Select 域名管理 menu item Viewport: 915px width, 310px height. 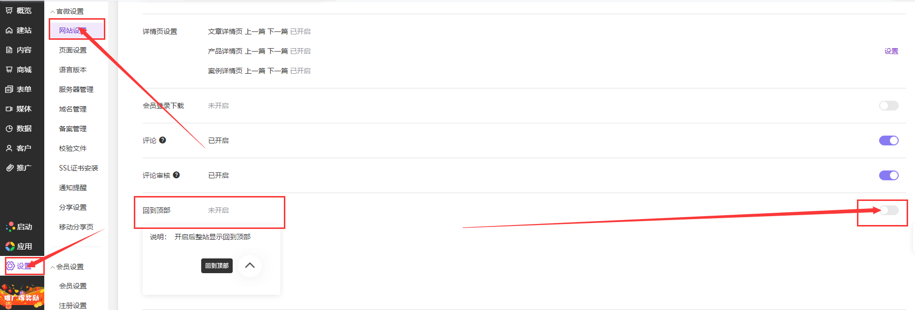tap(73, 109)
